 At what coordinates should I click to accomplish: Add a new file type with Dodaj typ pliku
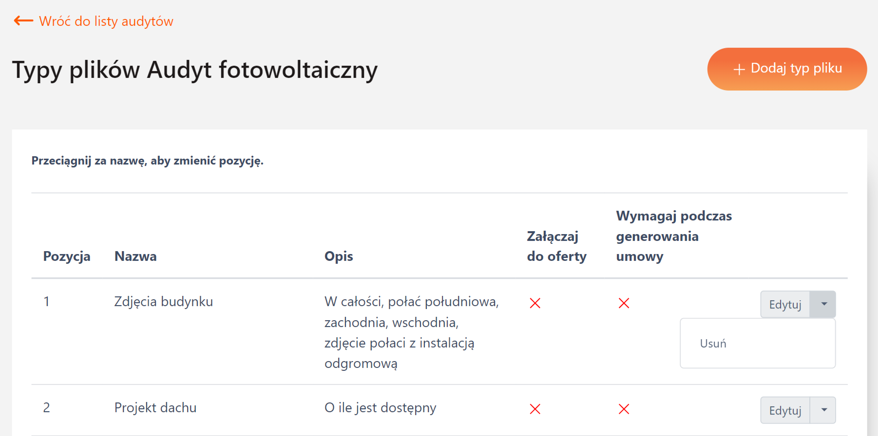tap(787, 69)
